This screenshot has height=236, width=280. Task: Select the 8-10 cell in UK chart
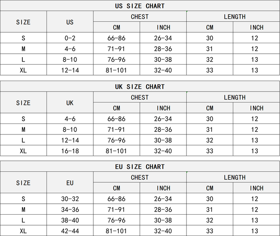[x=70, y=130]
